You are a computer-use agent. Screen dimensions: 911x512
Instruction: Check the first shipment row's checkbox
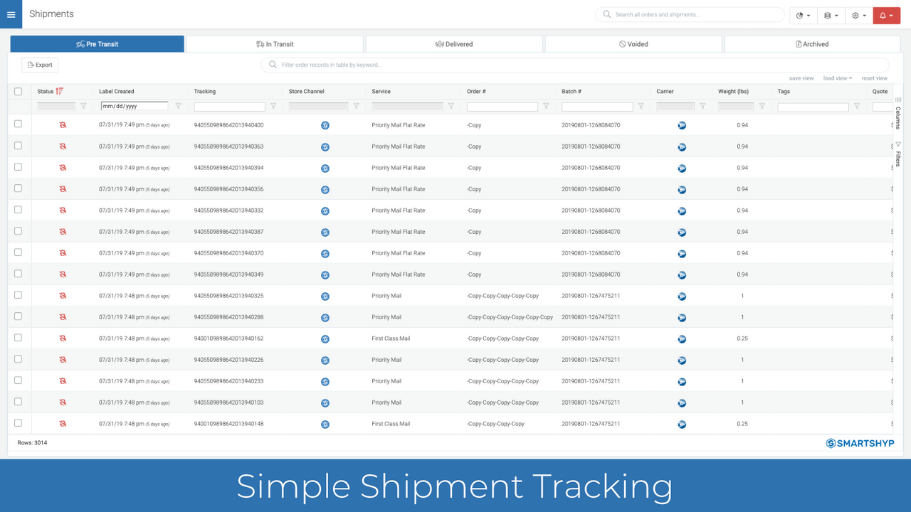pos(18,124)
